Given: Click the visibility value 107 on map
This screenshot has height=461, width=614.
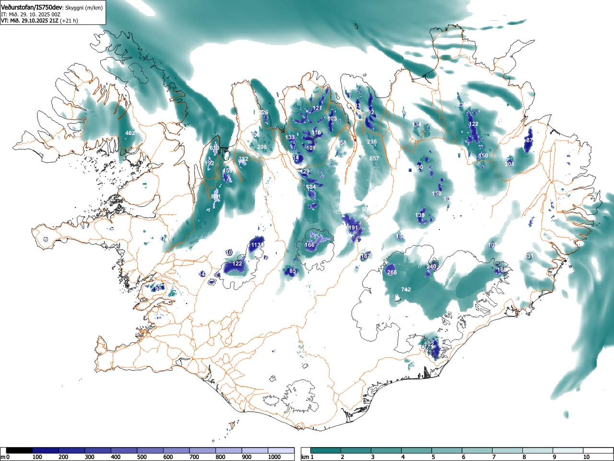Looking at the screenshot, I should 311,148.
